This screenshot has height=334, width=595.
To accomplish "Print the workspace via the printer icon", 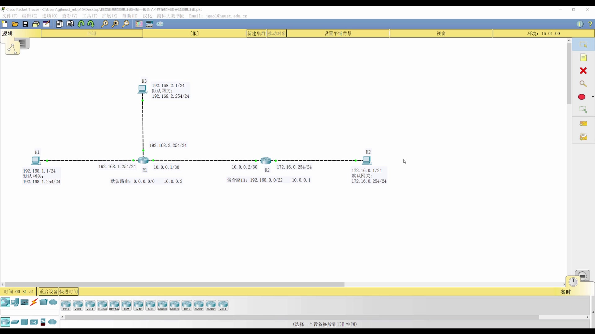I will click(x=36, y=24).
